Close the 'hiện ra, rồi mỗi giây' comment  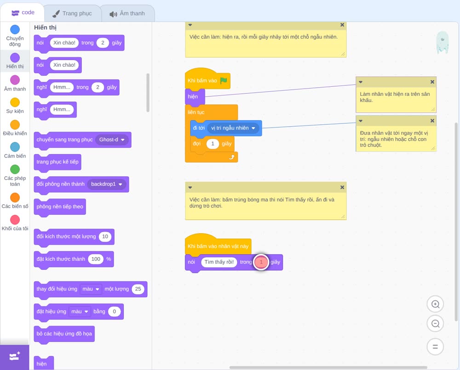pos(342,25)
